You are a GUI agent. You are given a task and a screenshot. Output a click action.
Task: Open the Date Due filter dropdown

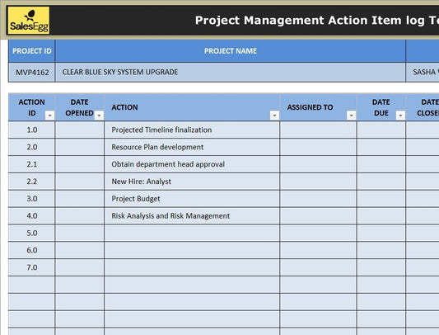400,116
